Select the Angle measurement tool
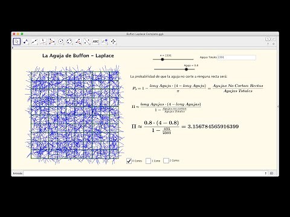Screen dimensions: 290x217 point(78,42)
